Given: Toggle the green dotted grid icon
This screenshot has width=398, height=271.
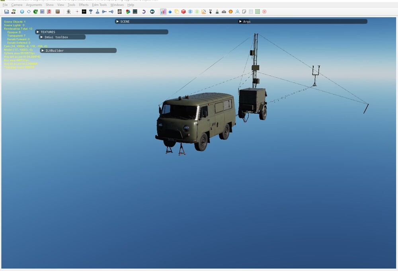Looking at the screenshot, I should coord(258,12).
